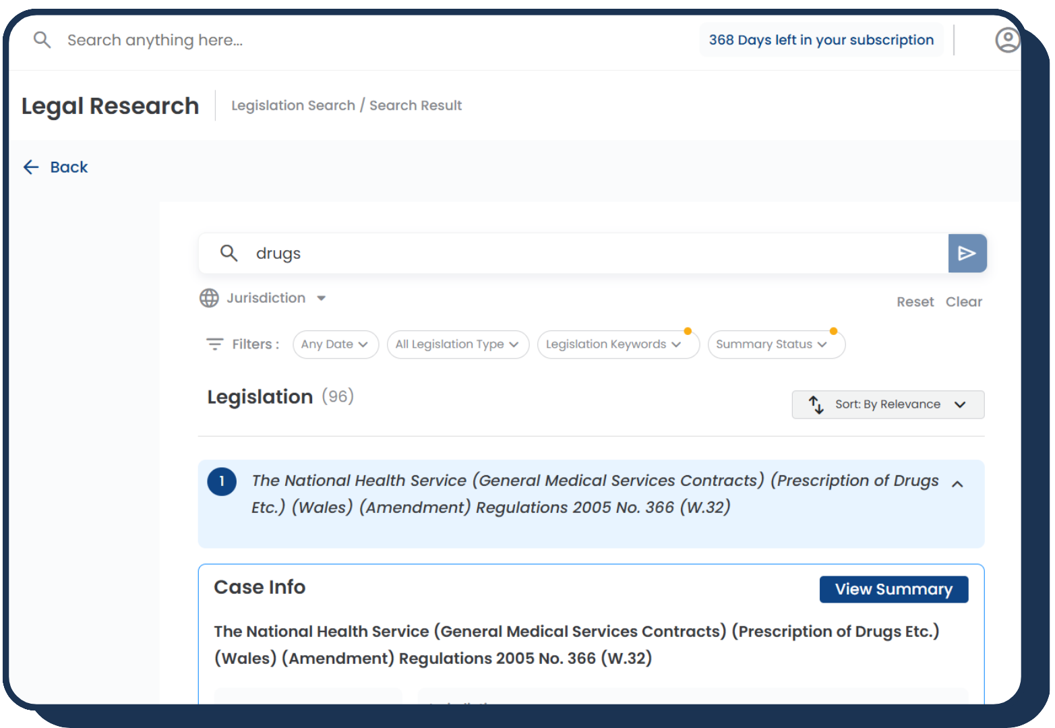Click the back arrow icon
This screenshot has height=728, width=1055.
pyautogui.click(x=31, y=167)
